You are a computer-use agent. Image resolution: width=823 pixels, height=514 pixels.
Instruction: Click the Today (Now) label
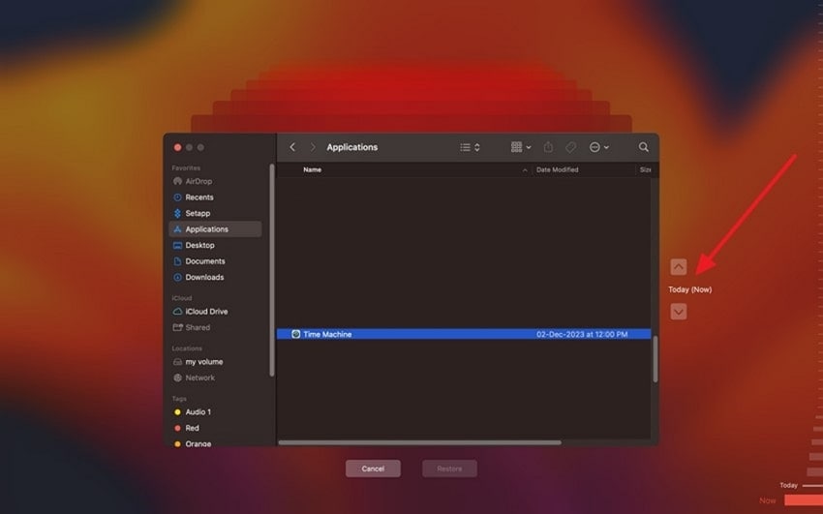(689, 289)
